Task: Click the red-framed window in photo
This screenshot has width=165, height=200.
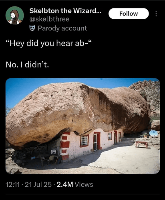Action: (x=84, y=141)
